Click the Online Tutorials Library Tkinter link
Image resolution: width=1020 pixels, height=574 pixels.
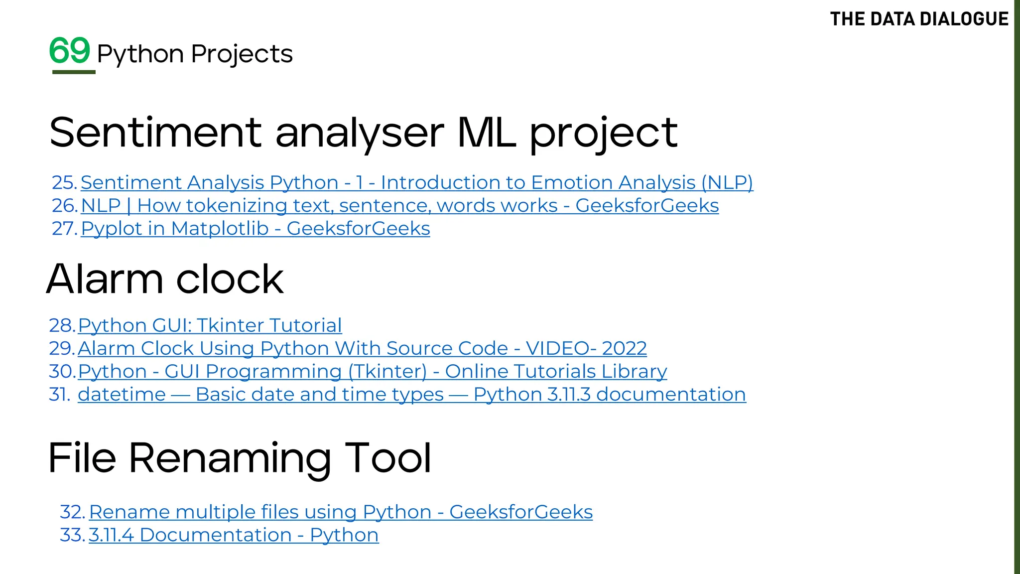pyautogui.click(x=372, y=372)
